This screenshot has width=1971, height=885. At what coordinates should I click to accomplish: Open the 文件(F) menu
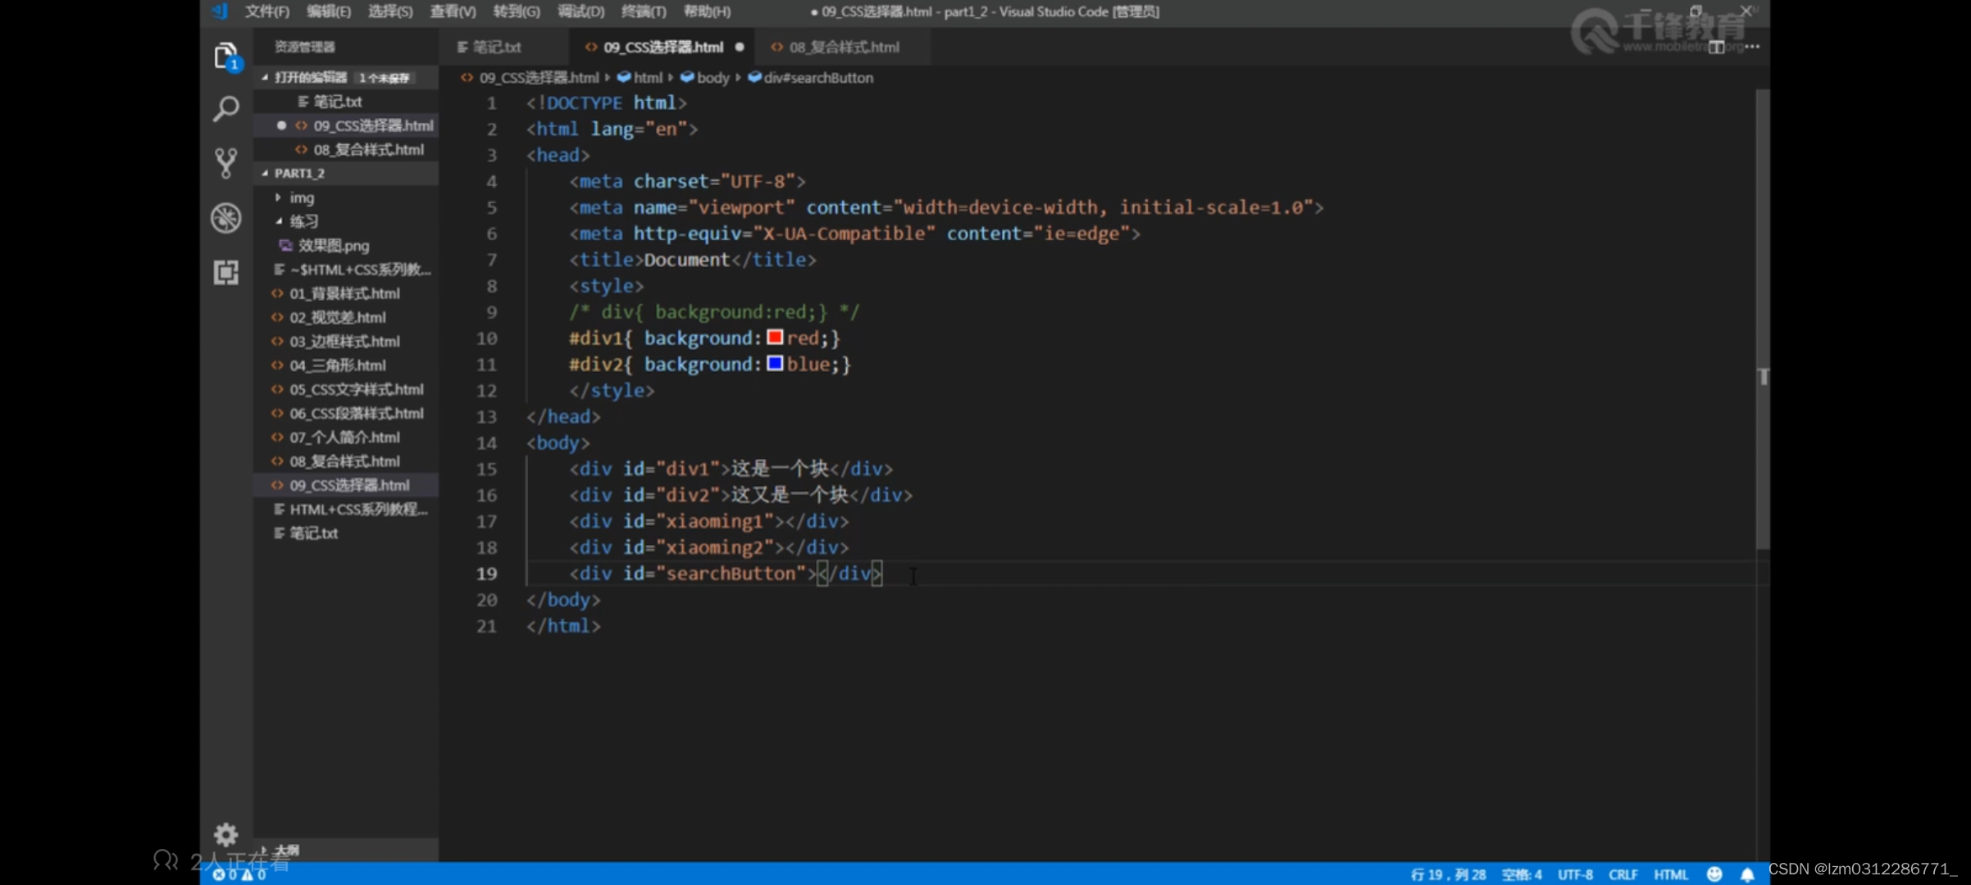(x=267, y=11)
